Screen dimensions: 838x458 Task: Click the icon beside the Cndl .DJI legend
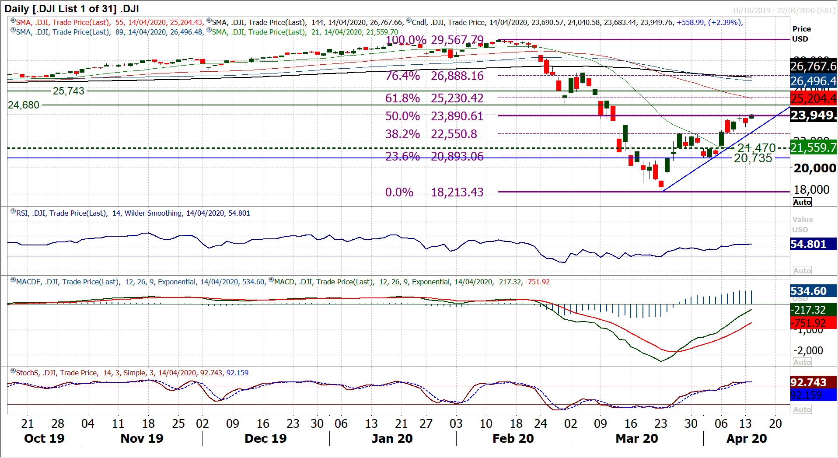(409, 21)
